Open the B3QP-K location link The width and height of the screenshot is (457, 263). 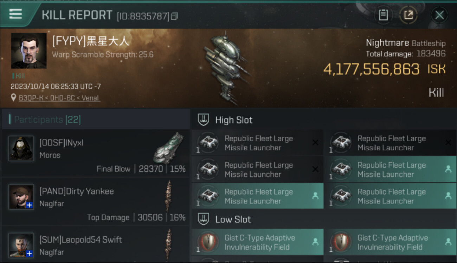click(59, 98)
